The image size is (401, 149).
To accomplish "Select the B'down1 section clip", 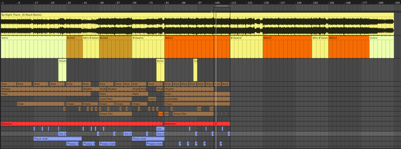I will click(148, 47).
